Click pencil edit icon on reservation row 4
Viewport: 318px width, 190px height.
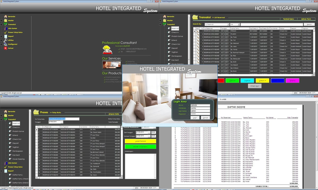[x=198, y=40]
